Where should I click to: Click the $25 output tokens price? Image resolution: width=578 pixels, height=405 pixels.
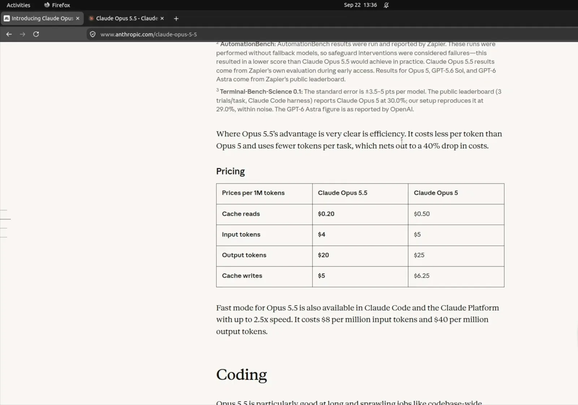[x=419, y=255]
